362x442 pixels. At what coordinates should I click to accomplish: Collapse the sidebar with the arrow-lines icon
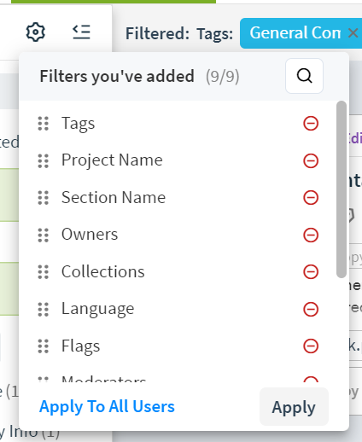pyautogui.click(x=82, y=32)
